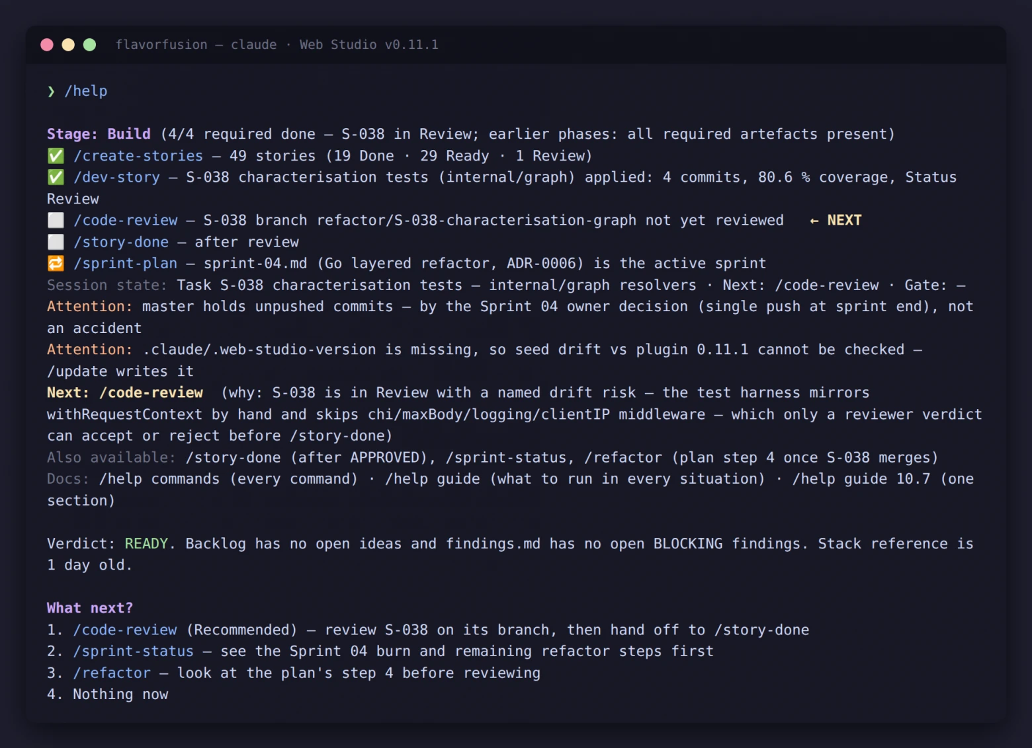Screen dimensions: 1032x748
Task: Click the 'Also available:' label
Action: pyautogui.click(x=111, y=458)
